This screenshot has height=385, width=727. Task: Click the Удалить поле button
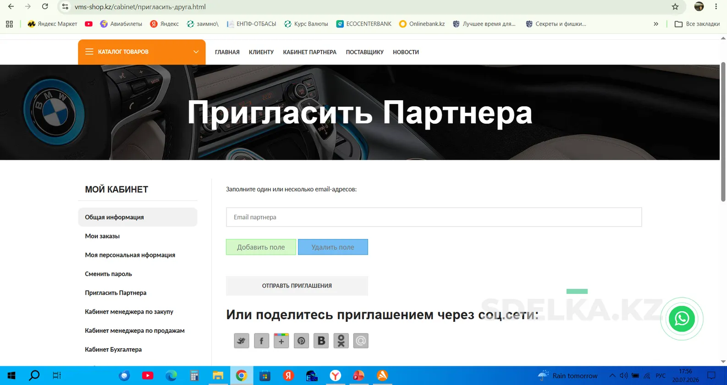pos(333,247)
